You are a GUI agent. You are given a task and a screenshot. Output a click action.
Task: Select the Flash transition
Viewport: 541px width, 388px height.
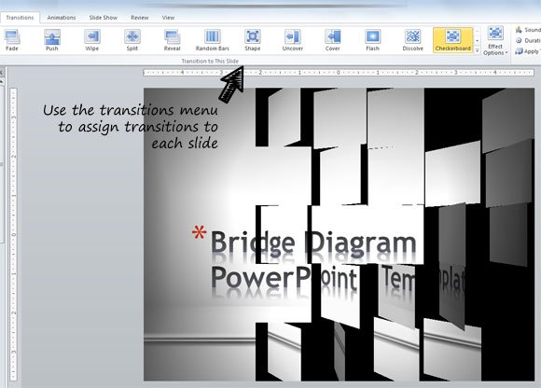372,40
